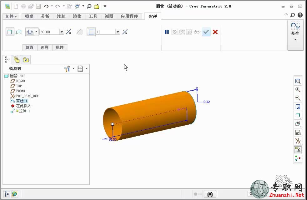Switch to the 分析 tab

click(x=45, y=17)
